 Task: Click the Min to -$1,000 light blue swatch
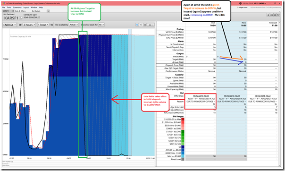point(183,156)
